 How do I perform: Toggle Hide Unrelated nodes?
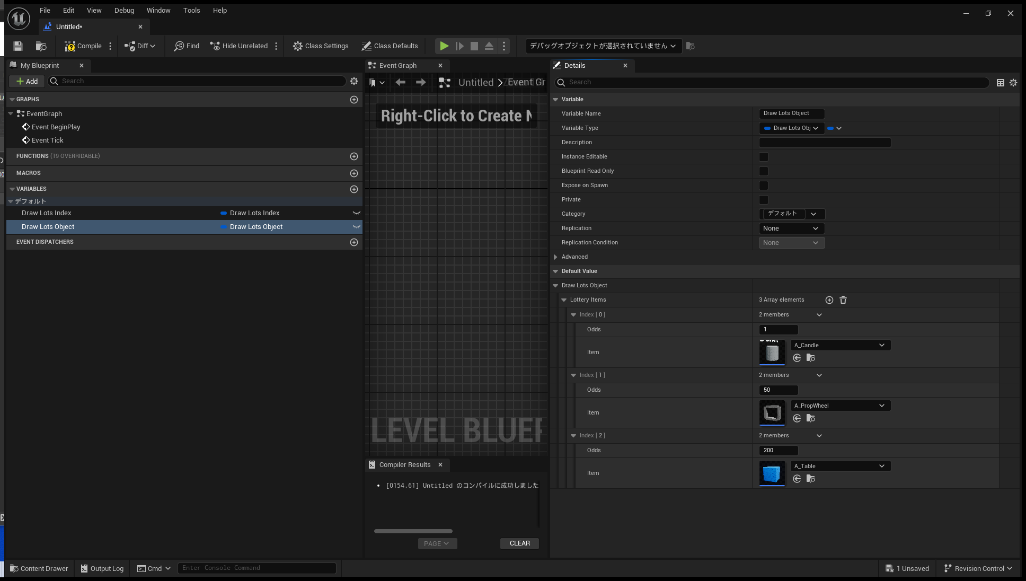(x=239, y=46)
